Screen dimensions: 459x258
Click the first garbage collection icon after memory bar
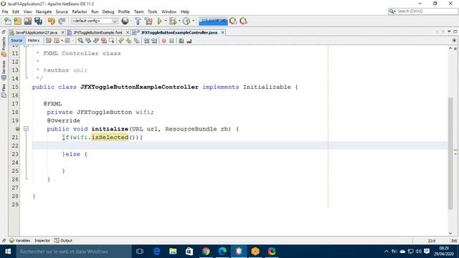(x=233, y=21)
